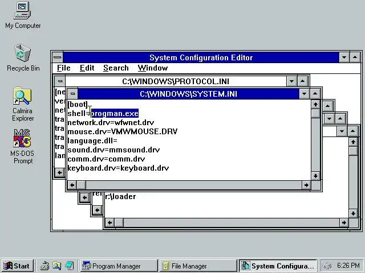Screen dimensions: 365x273
Task: Click the r:\loader text in back window
Action: click(x=120, y=196)
